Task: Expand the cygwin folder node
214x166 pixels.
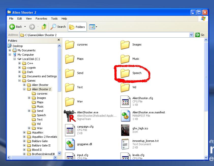Action: point(20,68)
